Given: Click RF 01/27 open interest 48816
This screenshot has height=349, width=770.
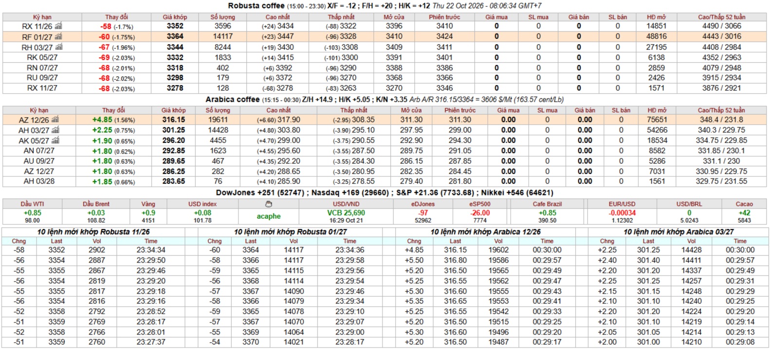Looking at the screenshot, I should pyautogui.click(x=656, y=36).
